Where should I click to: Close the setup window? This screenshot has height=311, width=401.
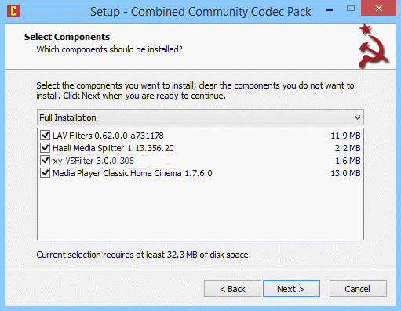(378, 8)
